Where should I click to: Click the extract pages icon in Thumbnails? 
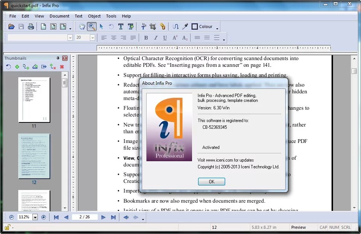point(44,67)
